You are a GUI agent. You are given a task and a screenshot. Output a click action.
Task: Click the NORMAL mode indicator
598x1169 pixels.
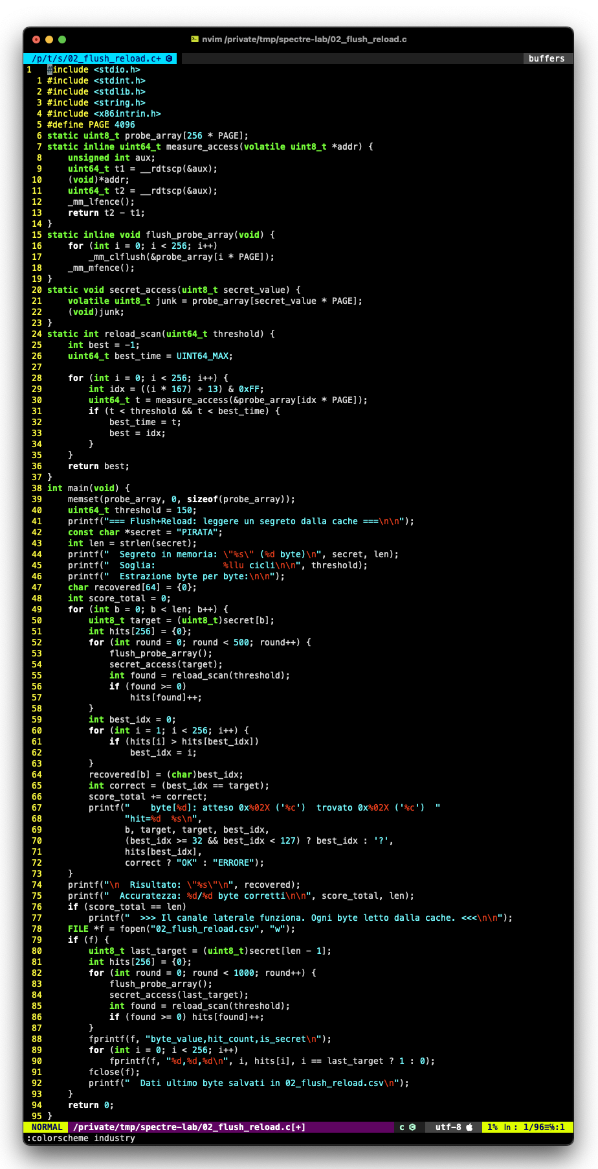click(x=47, y=1127)
